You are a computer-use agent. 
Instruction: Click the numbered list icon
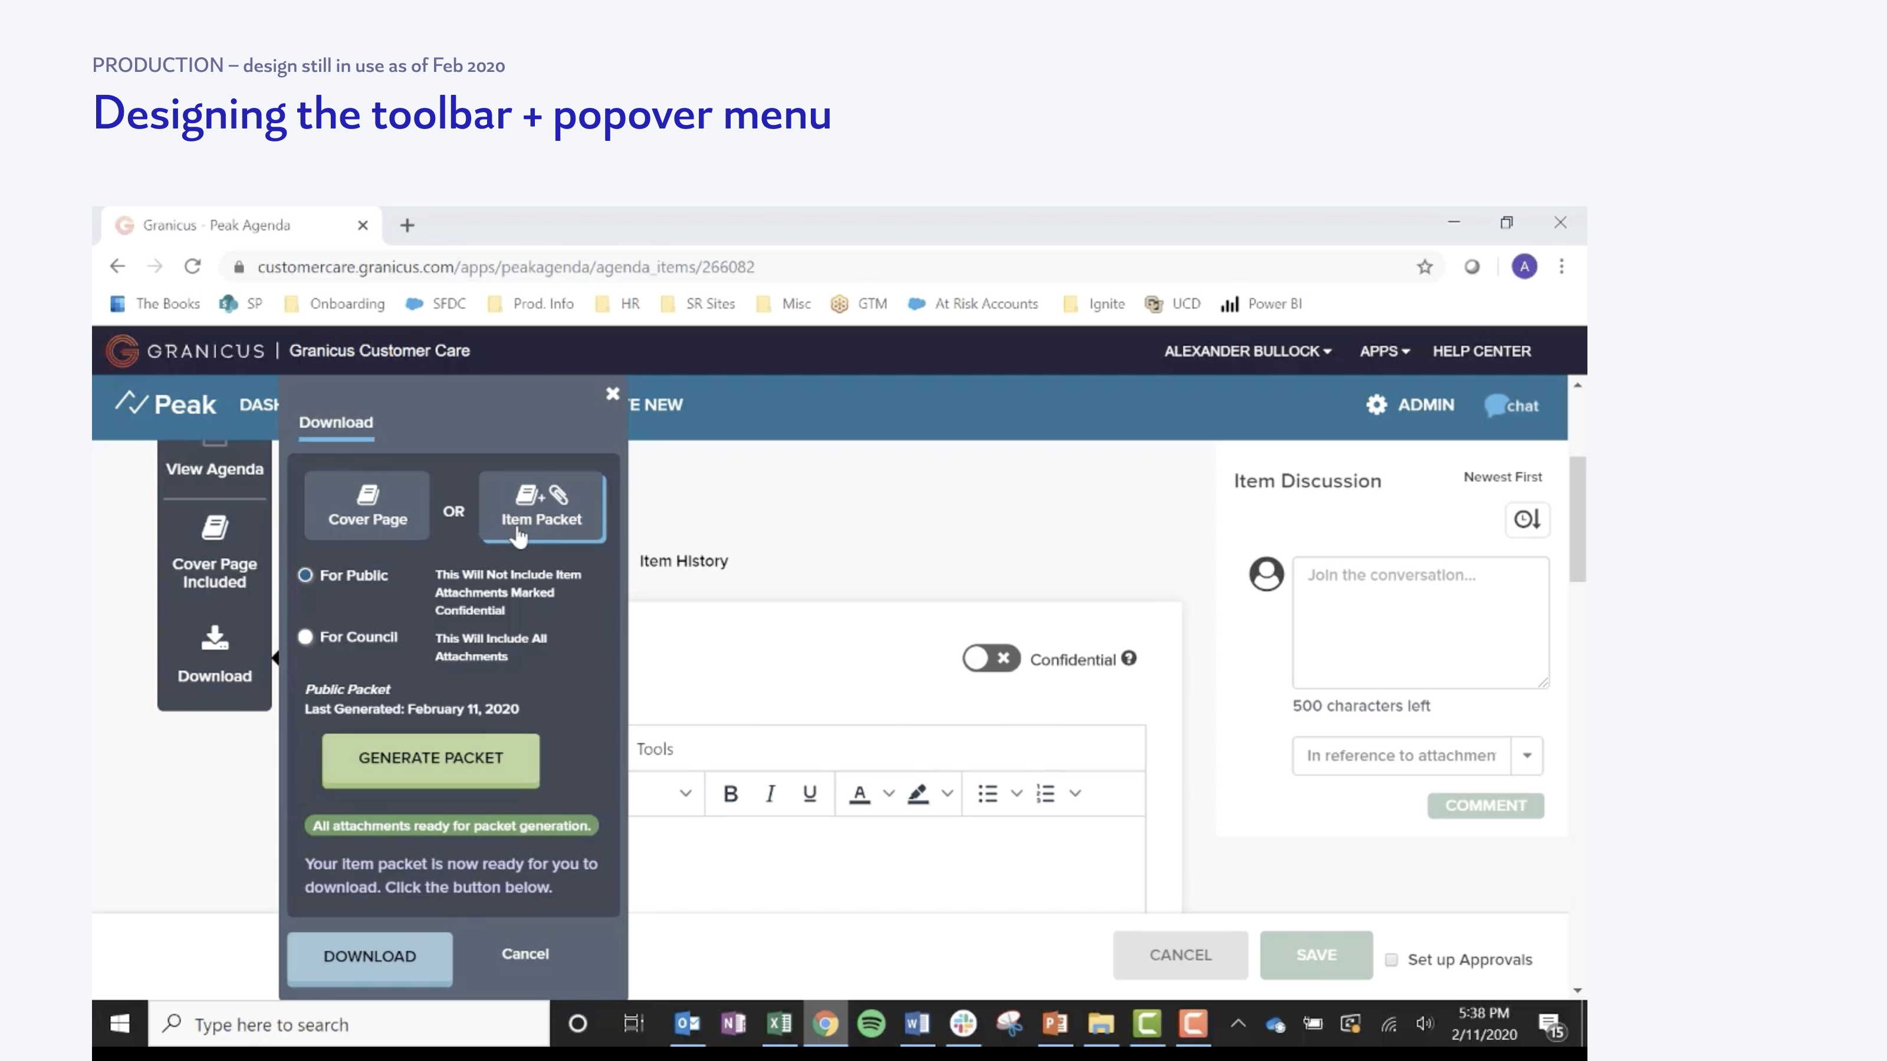(1046, 794)
